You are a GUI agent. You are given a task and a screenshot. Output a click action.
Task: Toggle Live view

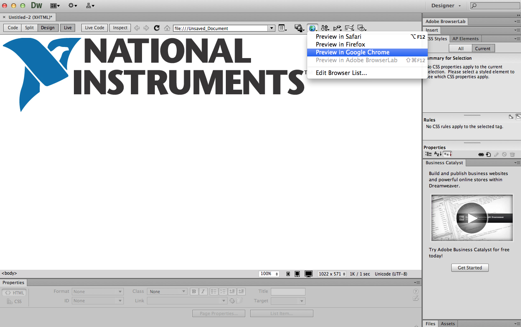(x=68, y=28)
